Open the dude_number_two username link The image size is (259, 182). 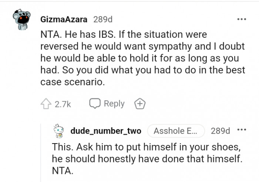click(x=105, y=131)
